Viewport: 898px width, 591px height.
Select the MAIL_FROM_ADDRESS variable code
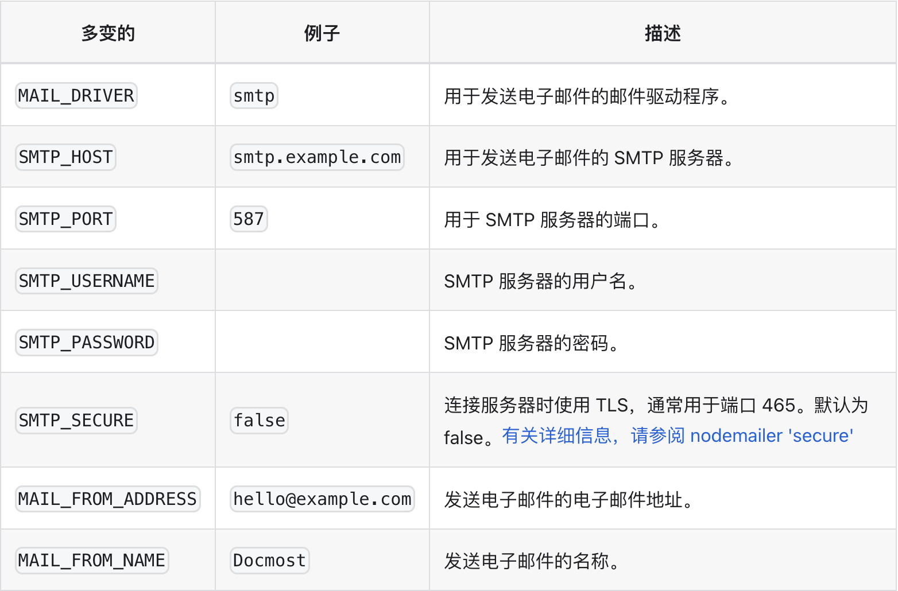(x=108, y=499)
